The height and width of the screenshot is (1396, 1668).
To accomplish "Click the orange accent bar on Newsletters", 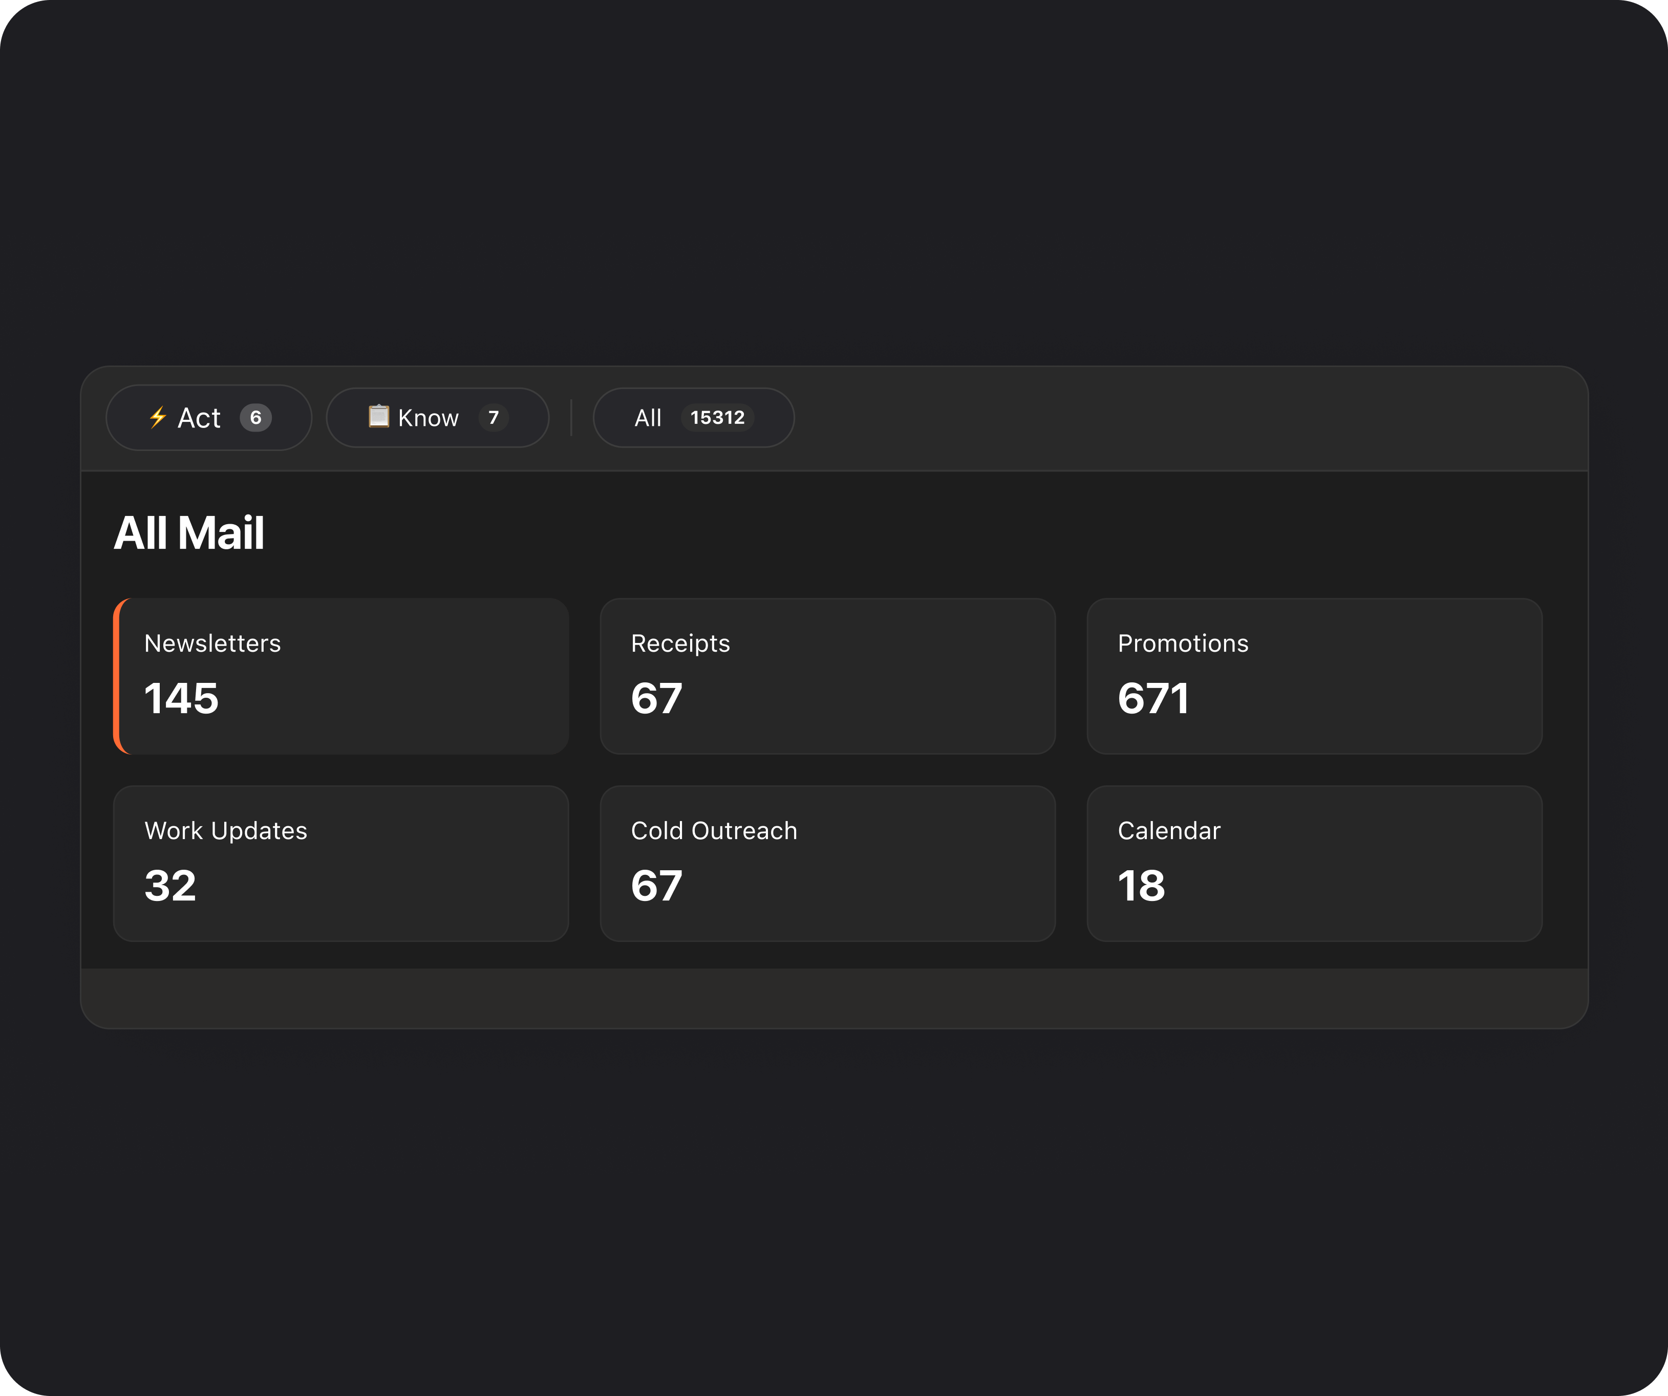I will pyautogui.click(x=118, y=677).
